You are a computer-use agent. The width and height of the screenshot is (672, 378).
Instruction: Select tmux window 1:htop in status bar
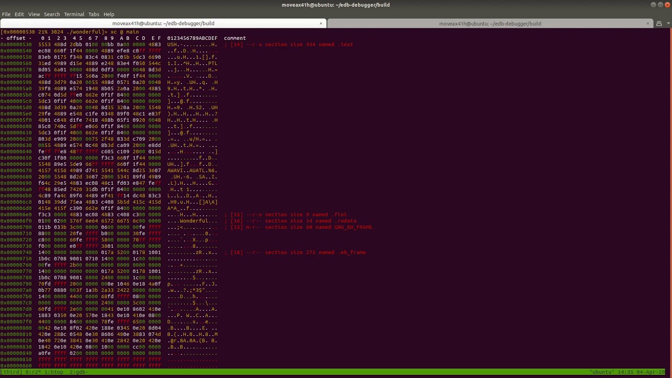click(x=55, y=372)
